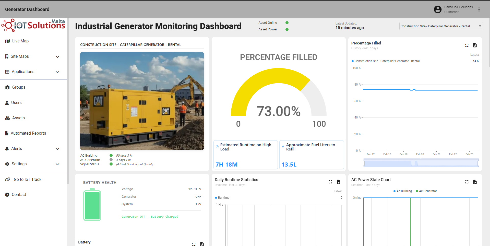Expand the Applications submenu chevron
The image size is (490, 246).
57,72
